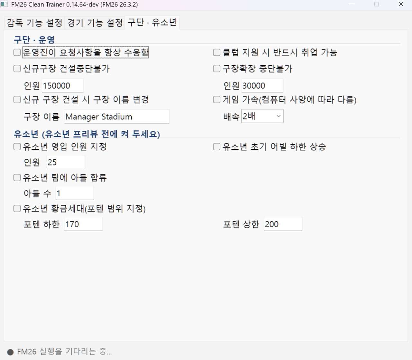
Task: Focus the 포텐 하한 field showing 170
Action: point(83,224)
